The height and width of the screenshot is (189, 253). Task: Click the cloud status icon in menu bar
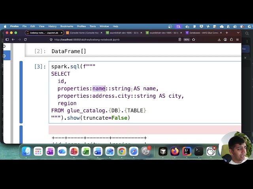(221, 26)
